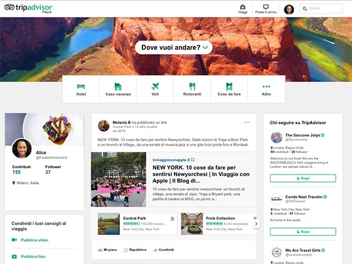Click Central Park rating bubbles
Image resolution: width=352 pixels, height=264 pixels.
pyautogui.click(x=131, y=224)
